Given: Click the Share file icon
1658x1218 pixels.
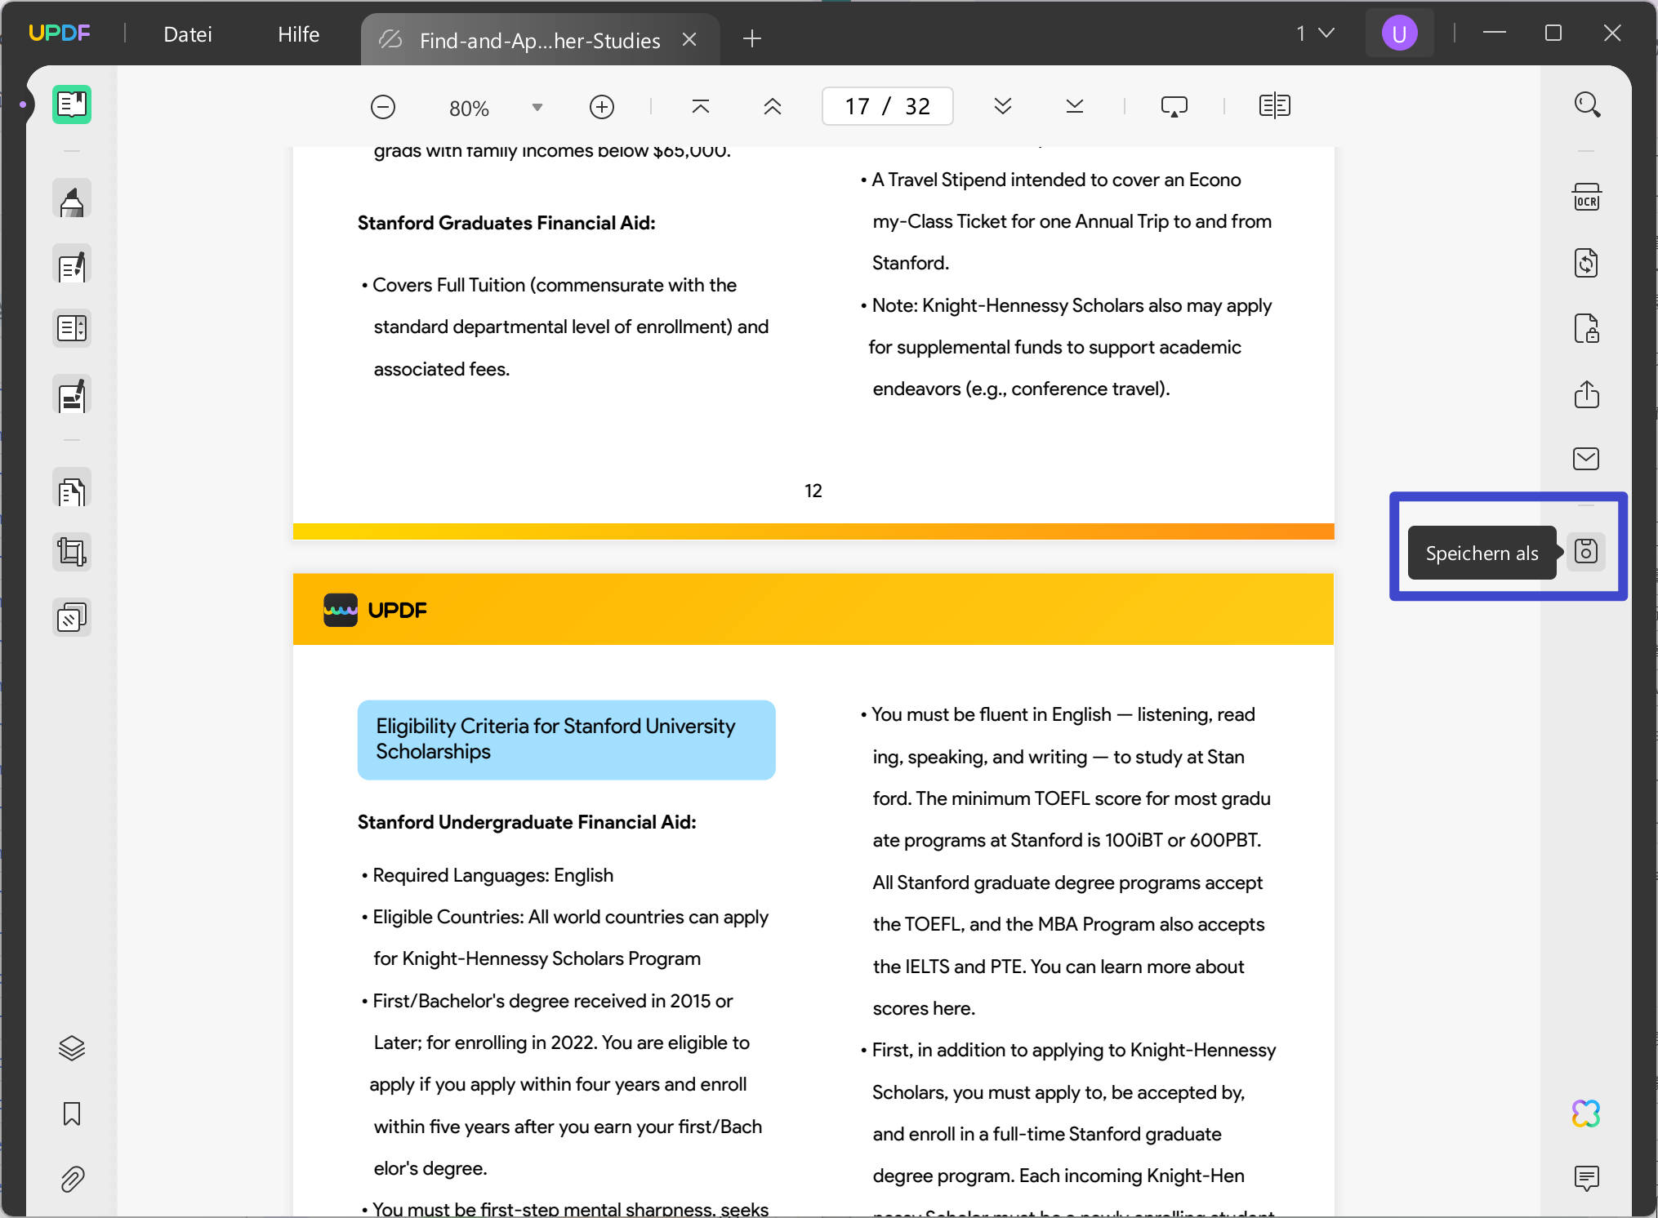Looking at the screenshot, I should point(1586,394).
